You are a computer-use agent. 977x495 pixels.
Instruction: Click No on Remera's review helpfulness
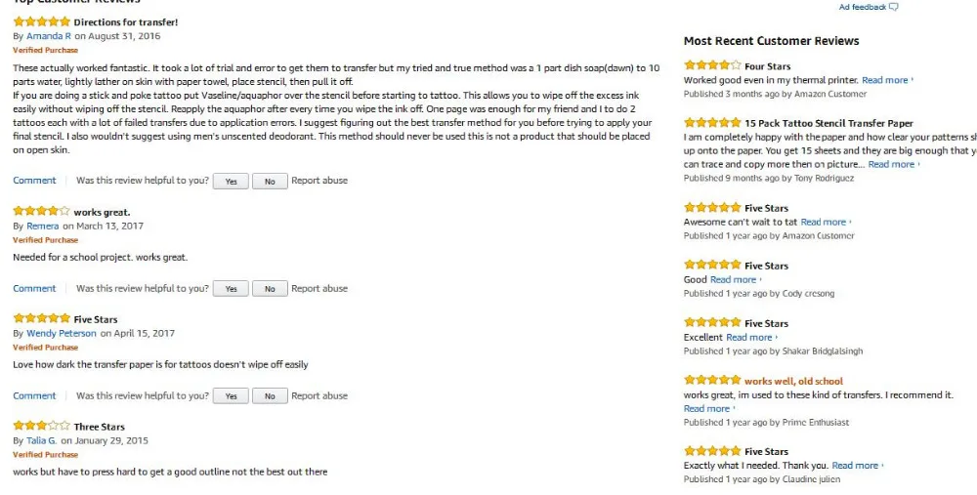point(270,289)
